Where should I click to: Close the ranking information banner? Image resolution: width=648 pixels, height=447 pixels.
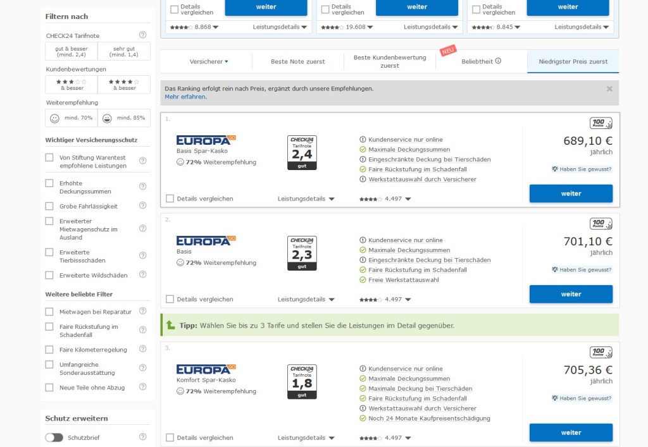(609, 89)
